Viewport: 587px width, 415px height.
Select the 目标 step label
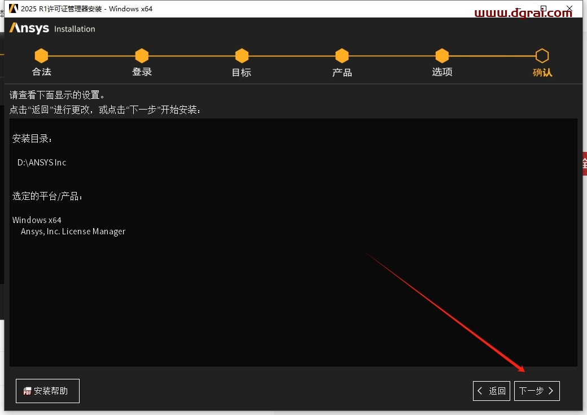coord(242,72)
